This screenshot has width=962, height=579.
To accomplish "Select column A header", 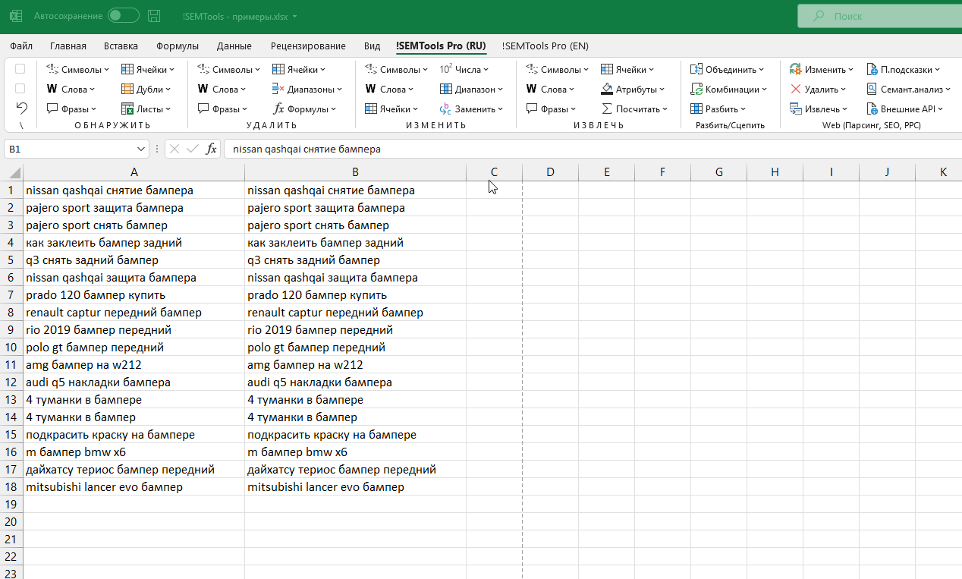I will coord(134,172).
